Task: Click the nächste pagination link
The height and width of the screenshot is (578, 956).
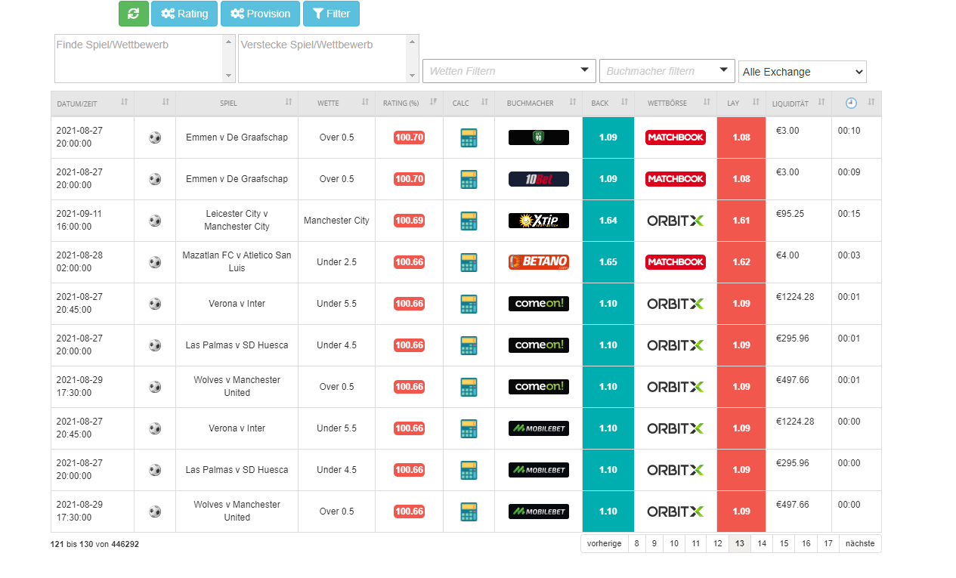Action: 860,543
